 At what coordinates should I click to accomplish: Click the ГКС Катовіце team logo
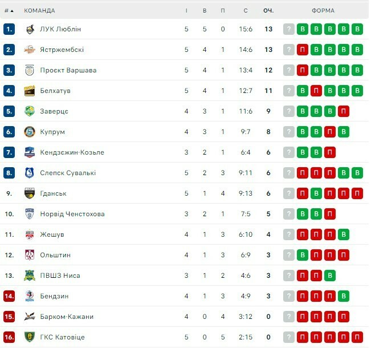point(30,337)
